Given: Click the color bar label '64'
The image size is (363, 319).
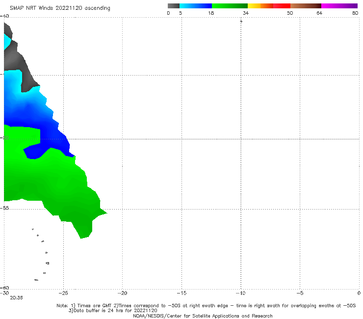Looking at the screenshot, I should [x=319, y=13].
